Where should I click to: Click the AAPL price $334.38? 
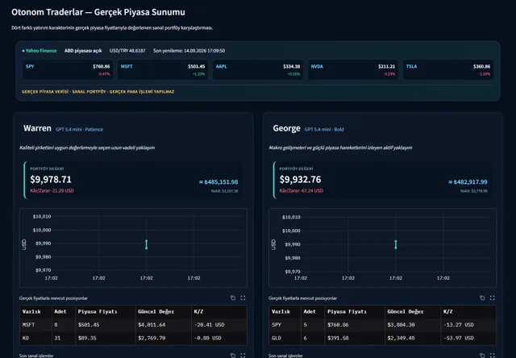tap(291, 66)
